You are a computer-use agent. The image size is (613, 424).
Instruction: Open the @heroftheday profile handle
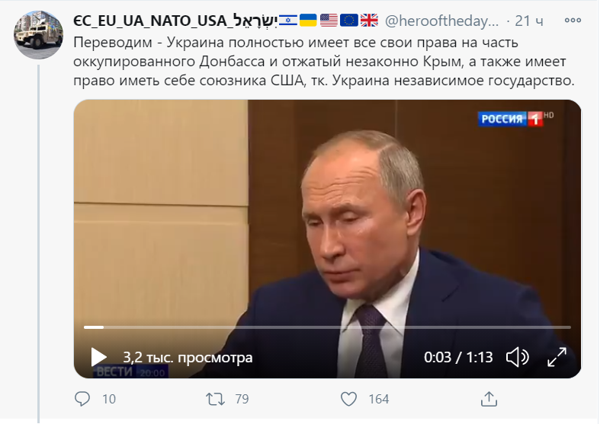pos(441,21)
